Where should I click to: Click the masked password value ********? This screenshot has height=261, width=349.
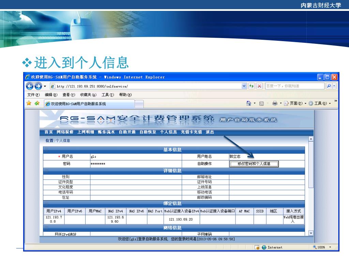98,164
